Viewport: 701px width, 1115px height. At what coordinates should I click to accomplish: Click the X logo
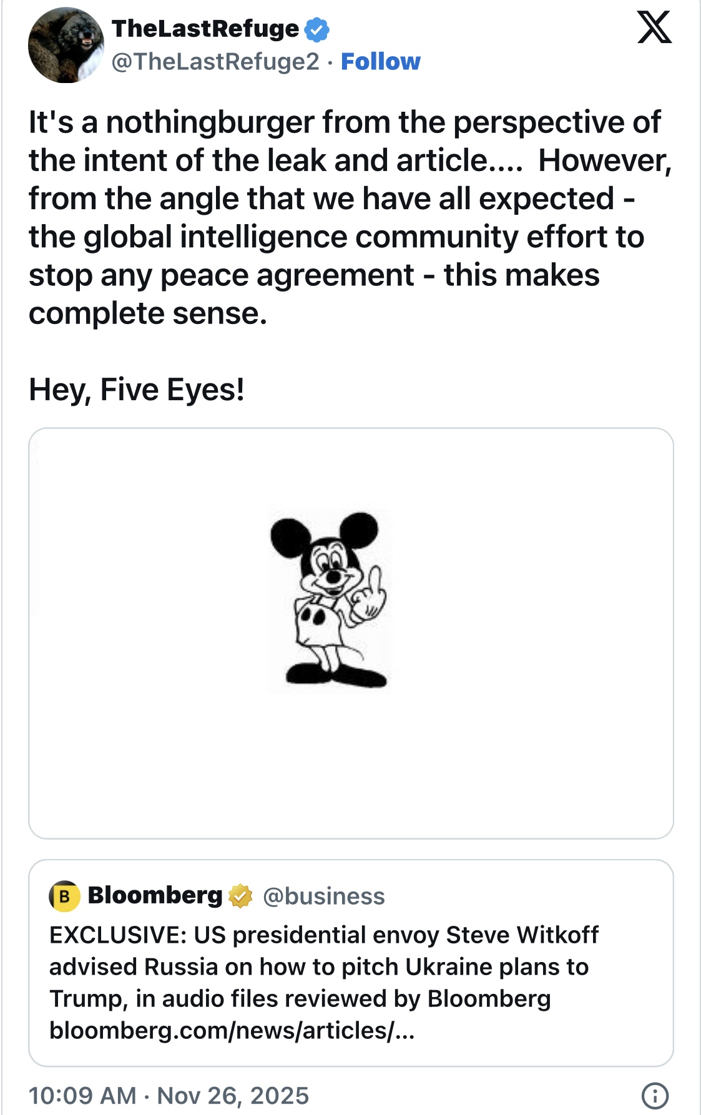coord(654,27)
